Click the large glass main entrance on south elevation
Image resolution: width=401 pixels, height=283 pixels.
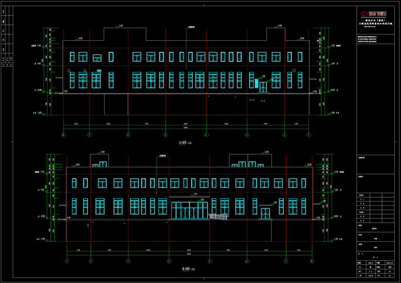click(x=189, y=210)
